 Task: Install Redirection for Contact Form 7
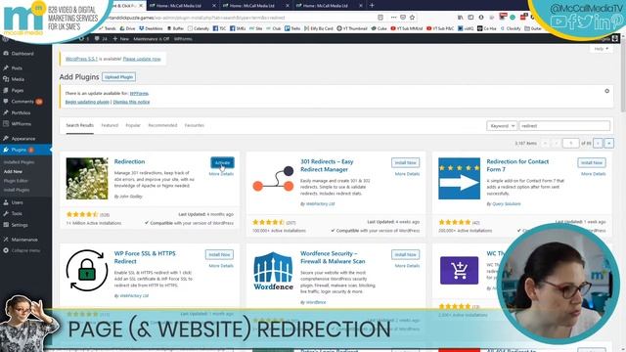592,163
